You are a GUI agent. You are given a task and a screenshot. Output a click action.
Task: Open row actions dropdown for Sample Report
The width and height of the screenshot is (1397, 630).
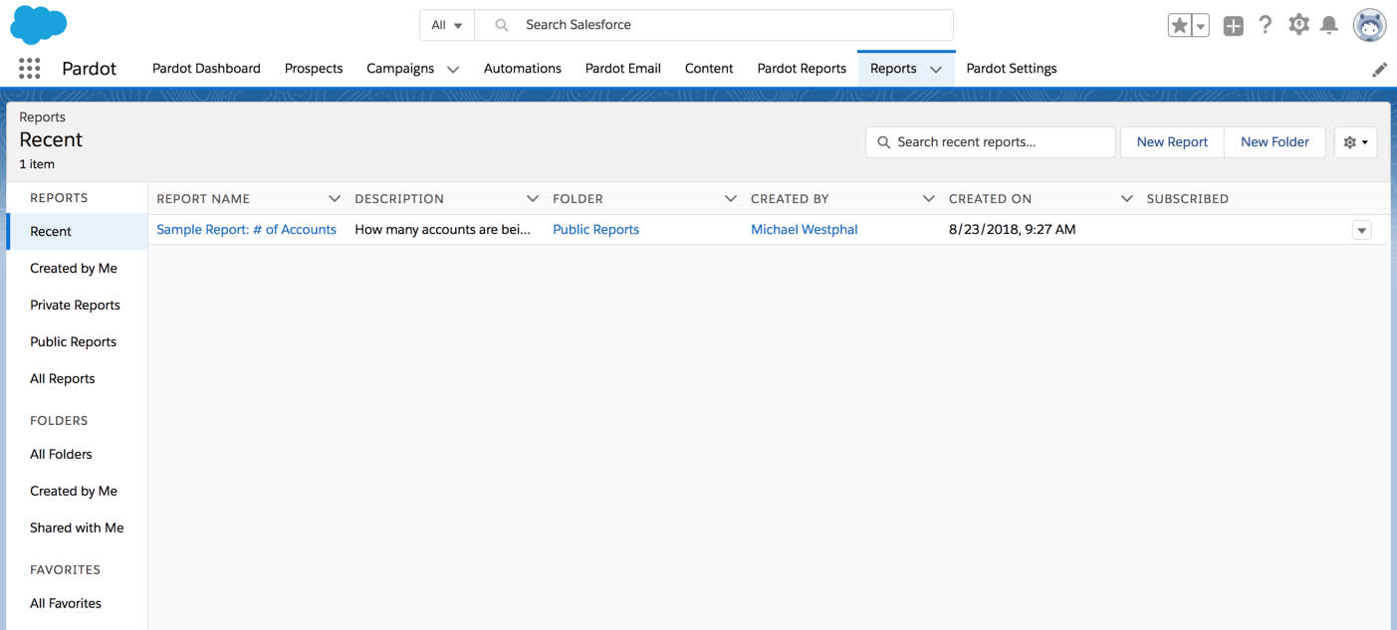click(1361, 230)
